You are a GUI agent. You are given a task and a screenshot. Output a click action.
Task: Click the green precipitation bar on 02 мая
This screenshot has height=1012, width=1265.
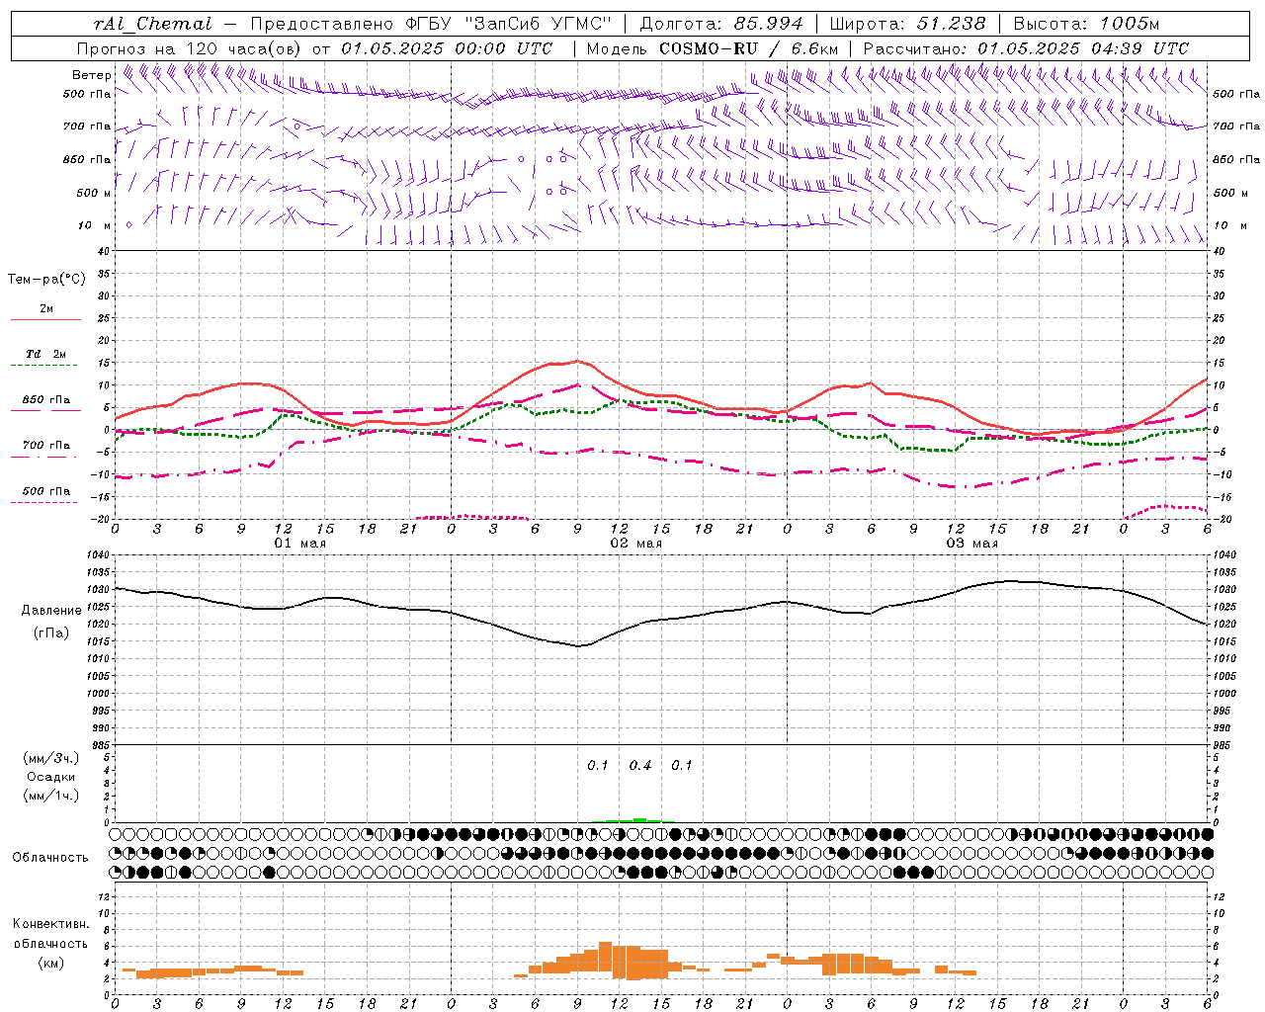(638, 820)
